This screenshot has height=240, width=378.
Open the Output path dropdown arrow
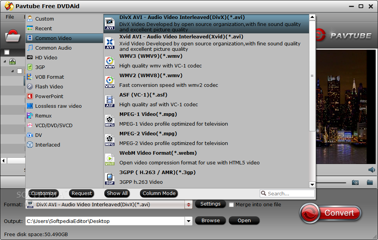(x=188, y=221)
